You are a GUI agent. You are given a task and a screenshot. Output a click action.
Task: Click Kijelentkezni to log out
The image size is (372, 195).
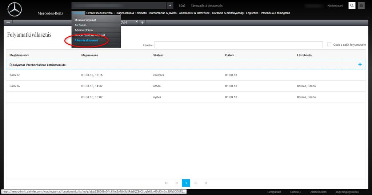pos(335,6)
